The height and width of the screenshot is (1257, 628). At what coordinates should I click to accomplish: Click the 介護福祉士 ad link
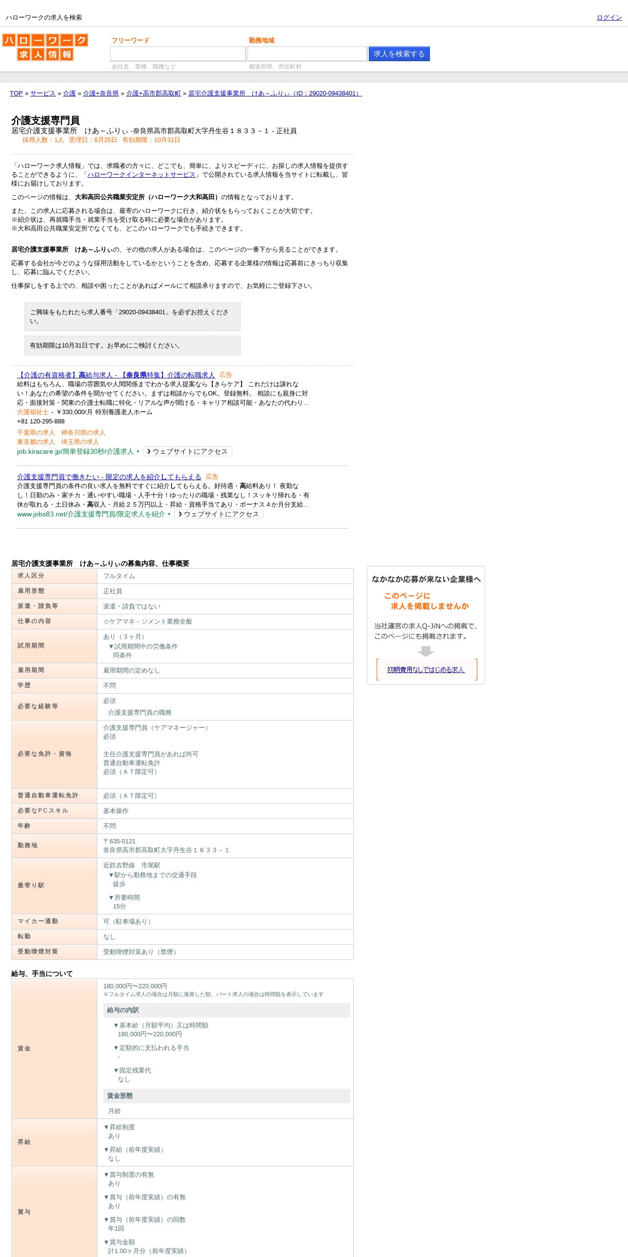33,412
